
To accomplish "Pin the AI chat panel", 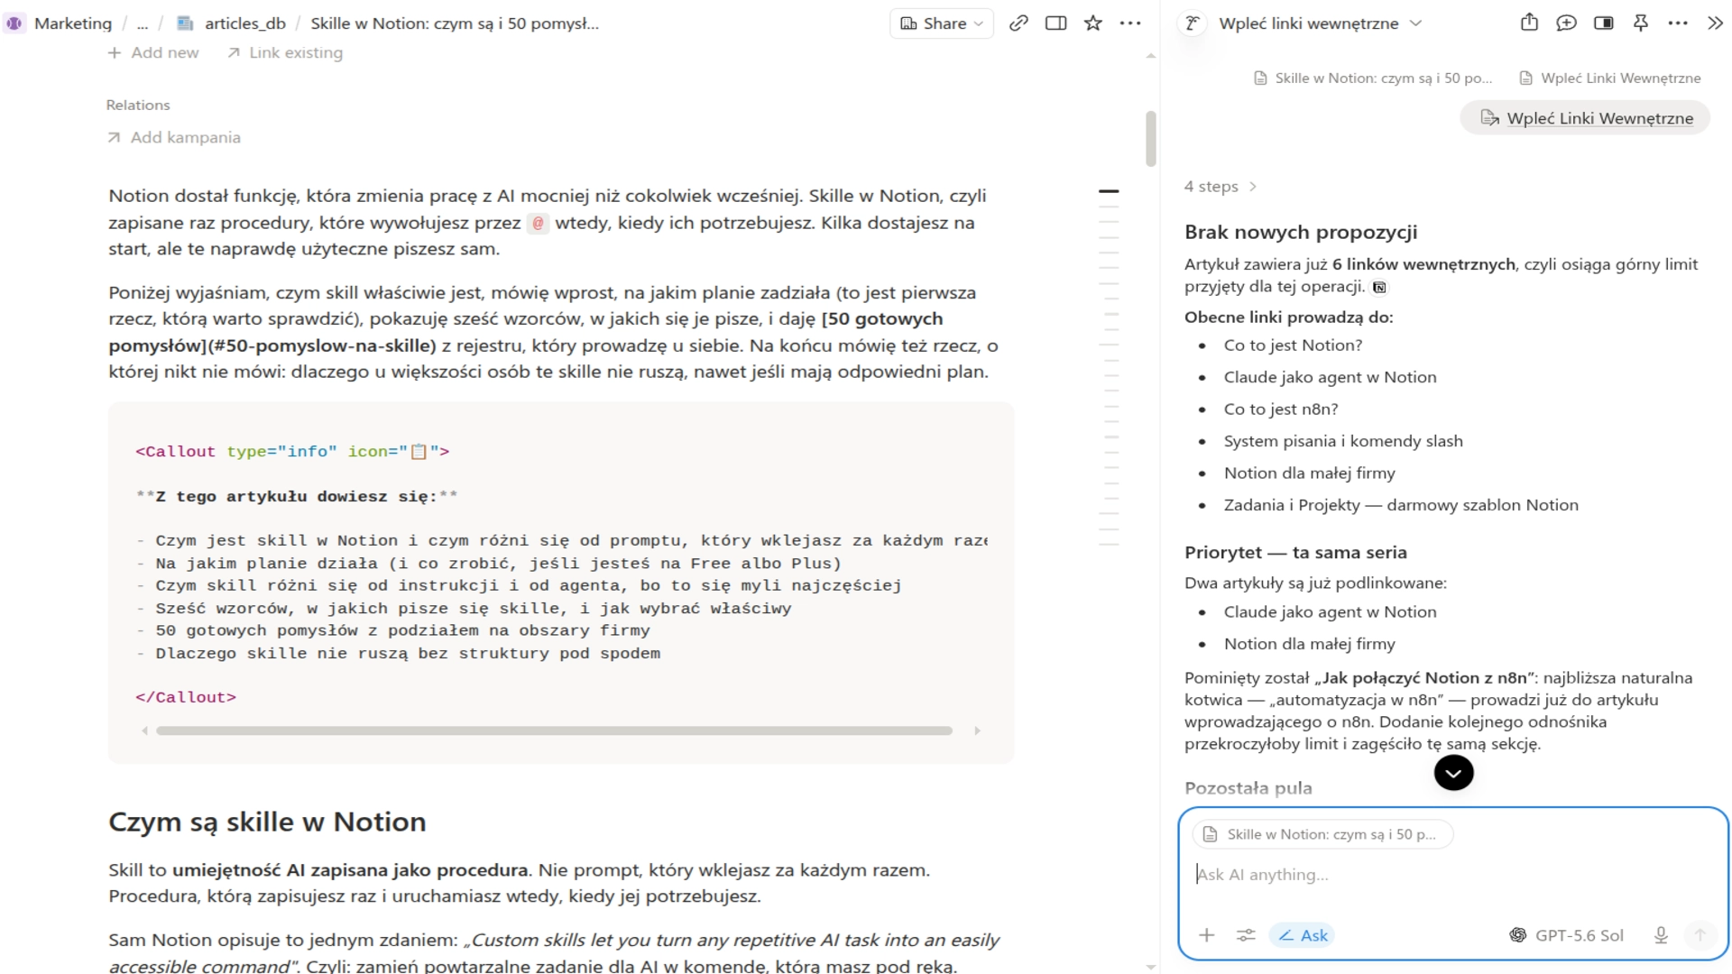I will coord(1641,23).
